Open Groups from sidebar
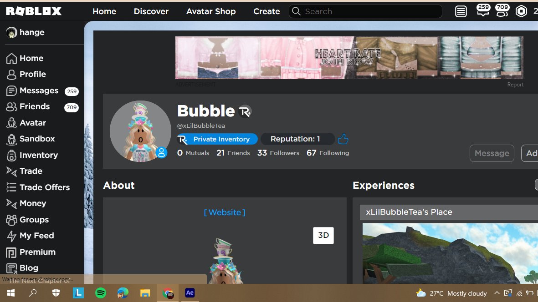538x302 pixels. tap(27, 220)
